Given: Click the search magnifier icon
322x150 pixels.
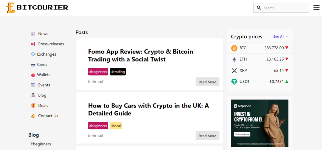Looking at the screenshot, I should 259,8.
